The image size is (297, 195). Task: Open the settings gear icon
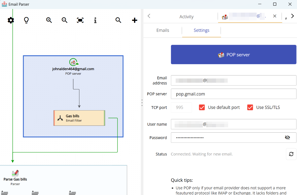(11, 20)
